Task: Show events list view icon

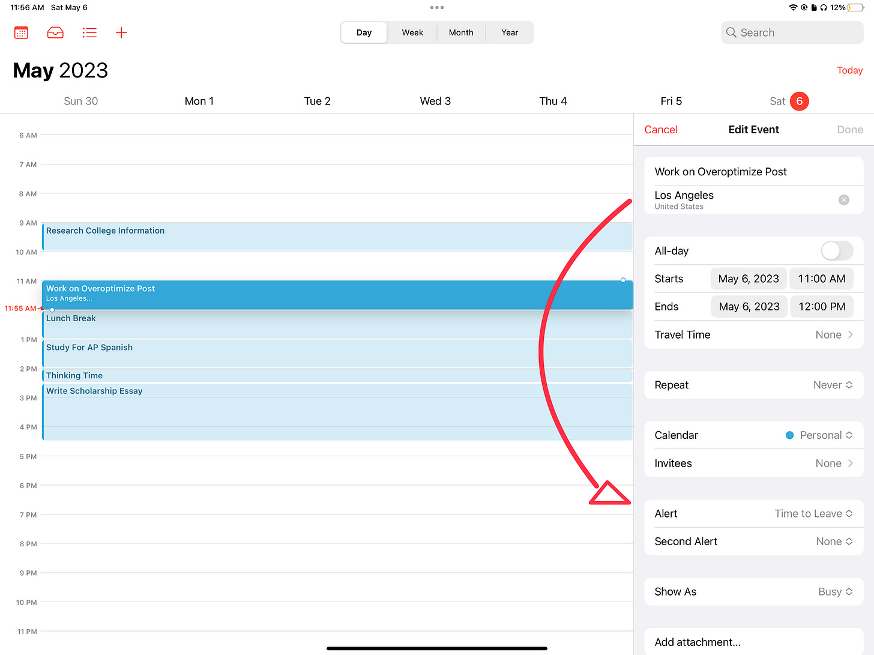Action: (89, 32)
